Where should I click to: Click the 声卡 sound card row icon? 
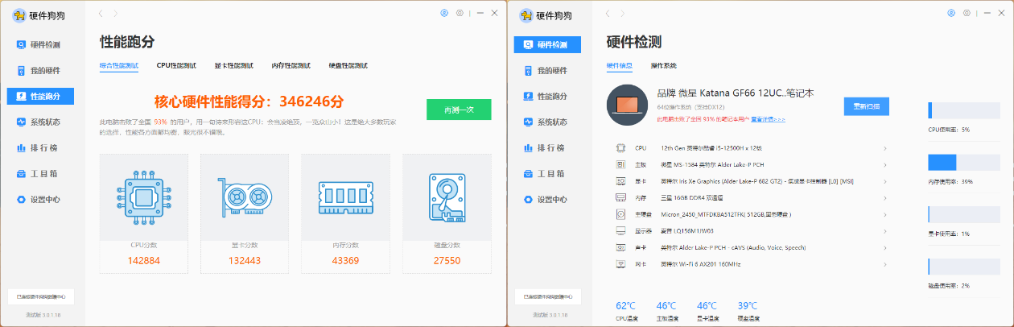(620, 247)
